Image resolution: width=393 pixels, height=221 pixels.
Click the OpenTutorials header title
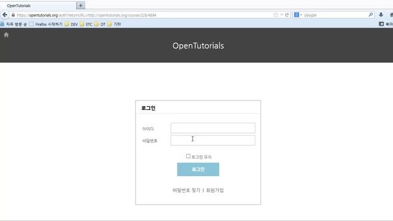[198, 45]
